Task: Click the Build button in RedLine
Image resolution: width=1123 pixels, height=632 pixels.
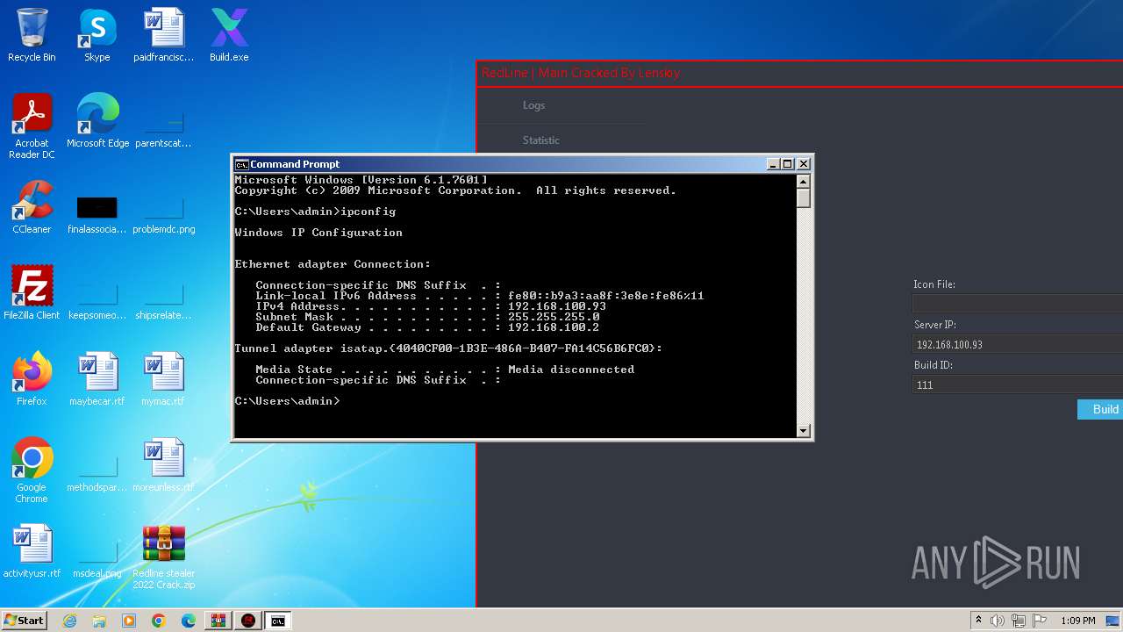Action: point(1100,409)
